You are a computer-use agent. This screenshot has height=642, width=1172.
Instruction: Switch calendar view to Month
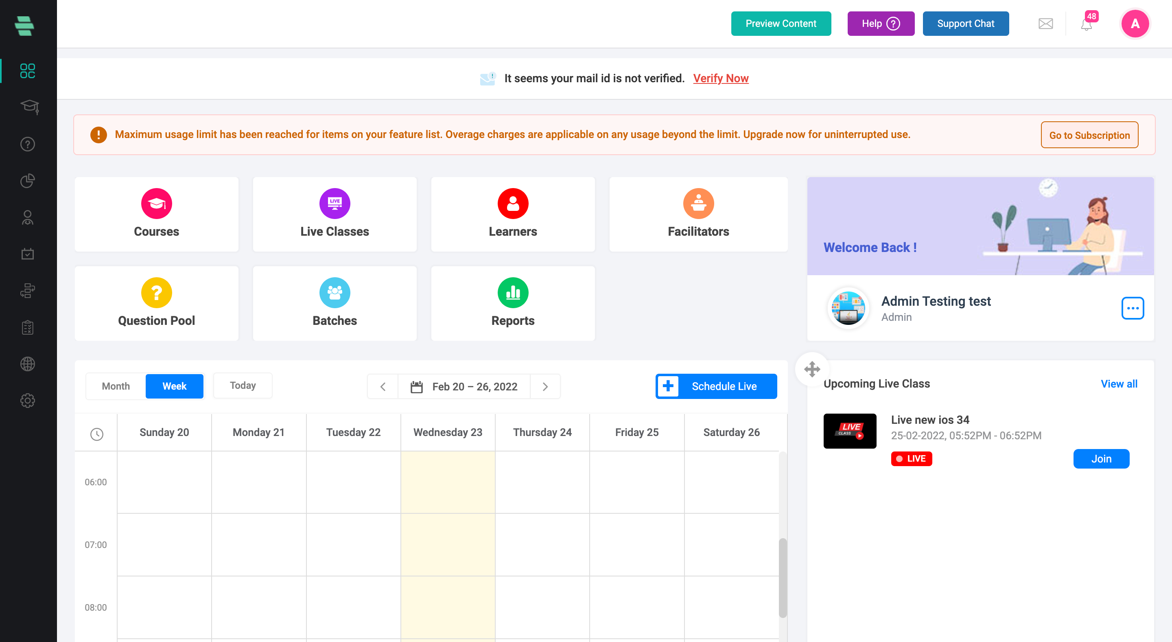115,386
